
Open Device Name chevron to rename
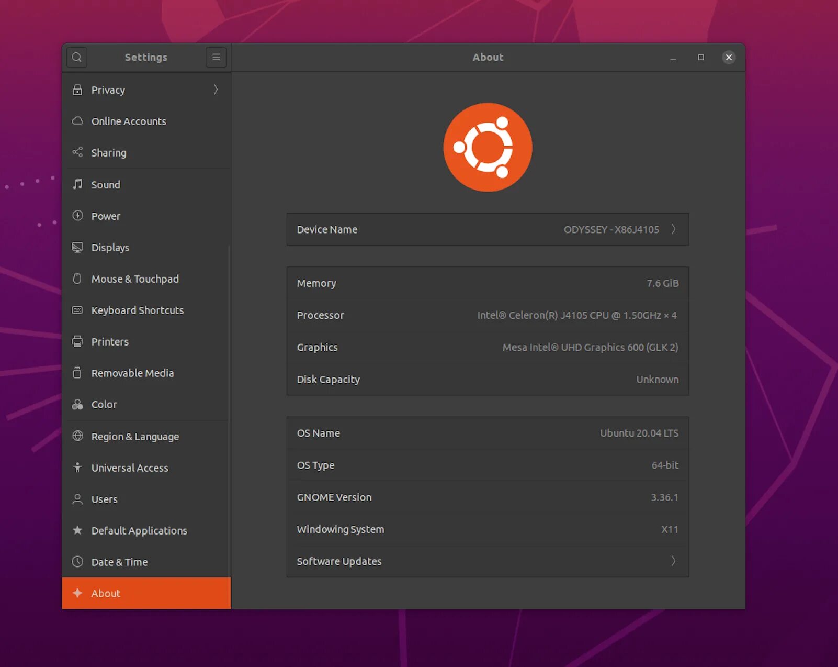[x=673, y=229]
